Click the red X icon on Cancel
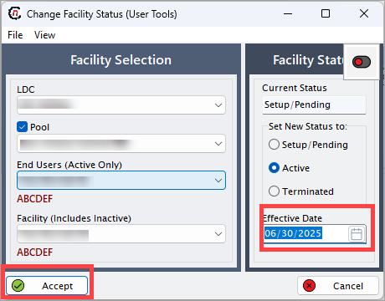The image size is (385, 301). (x=309, y=286)
